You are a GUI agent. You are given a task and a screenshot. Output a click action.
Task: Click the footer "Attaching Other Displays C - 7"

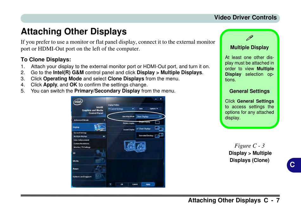pos(234,200)
